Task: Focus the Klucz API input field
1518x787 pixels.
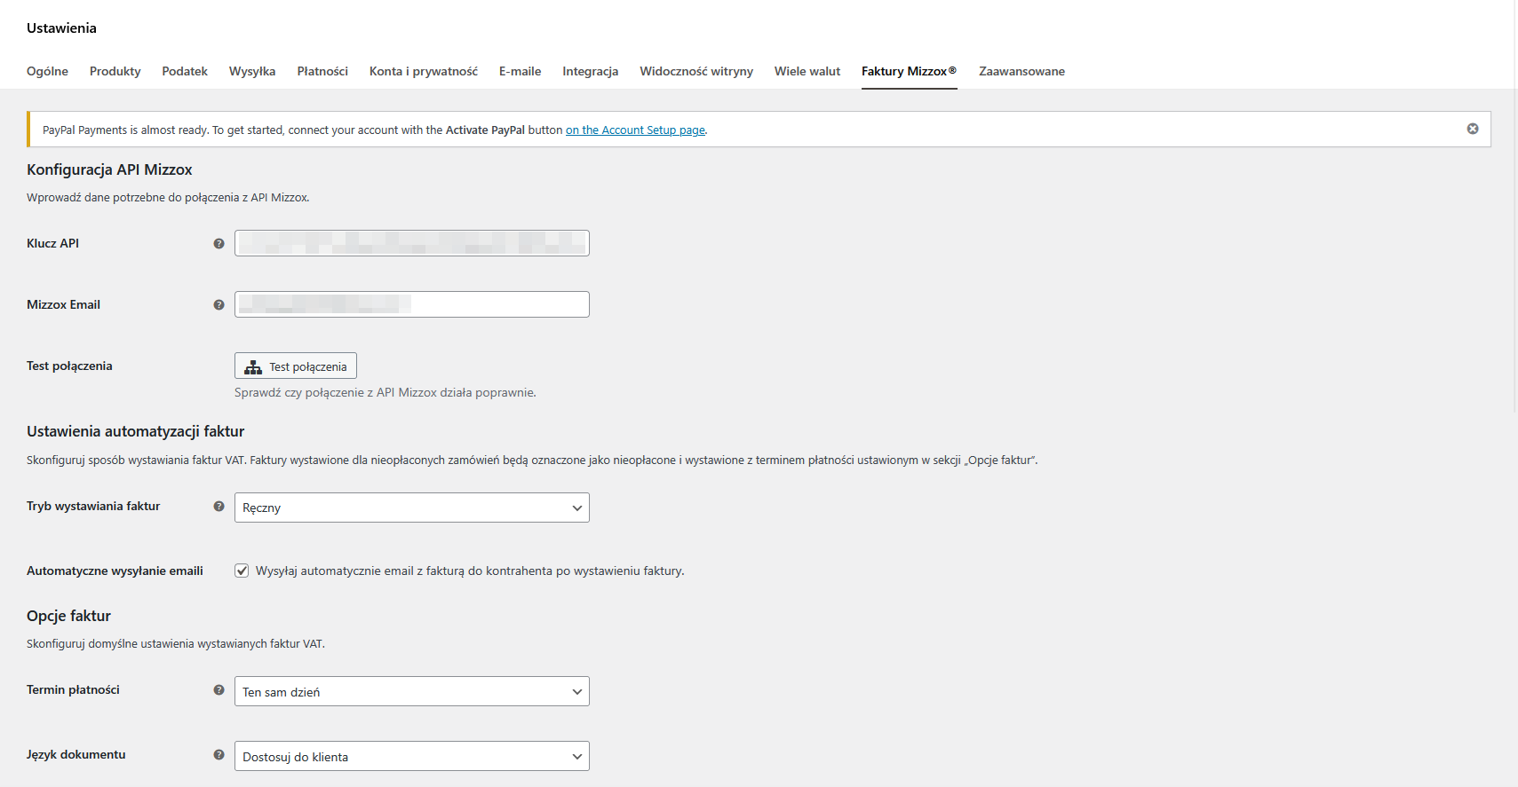Action: point(411,243)
